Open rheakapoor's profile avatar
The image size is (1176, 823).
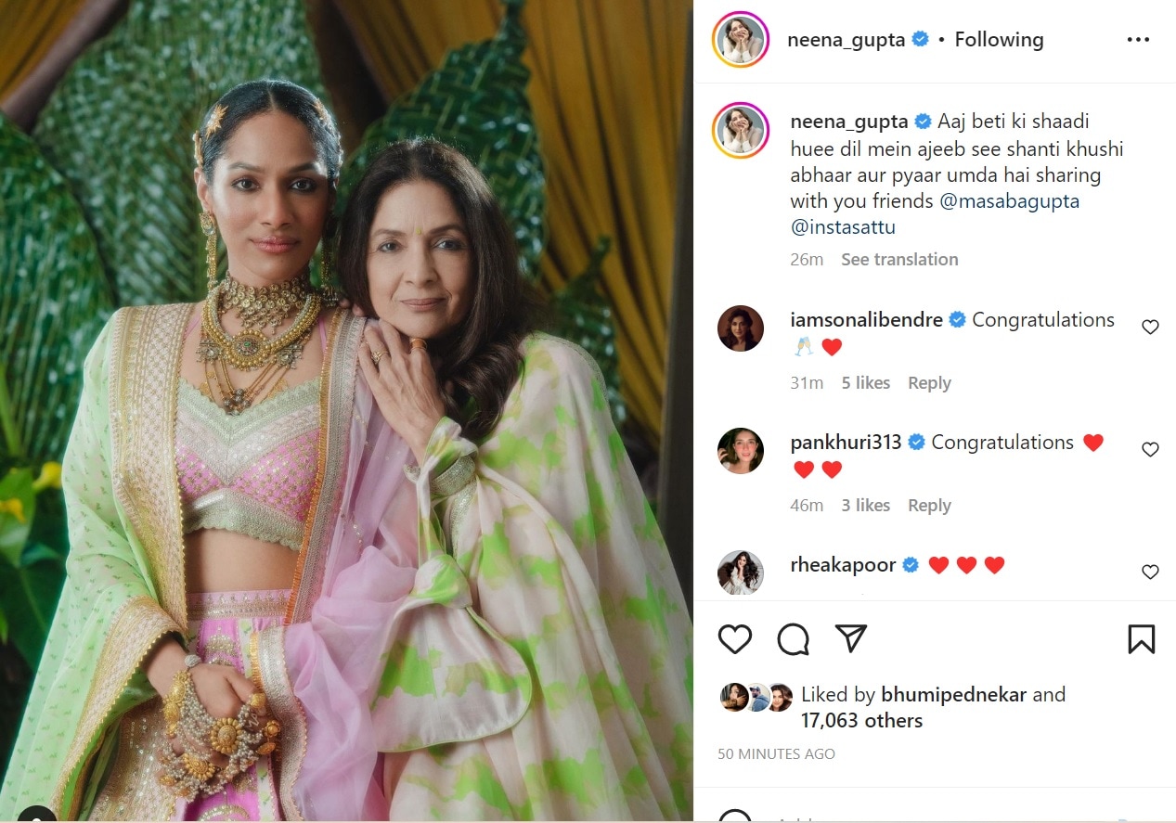point(741,572)
